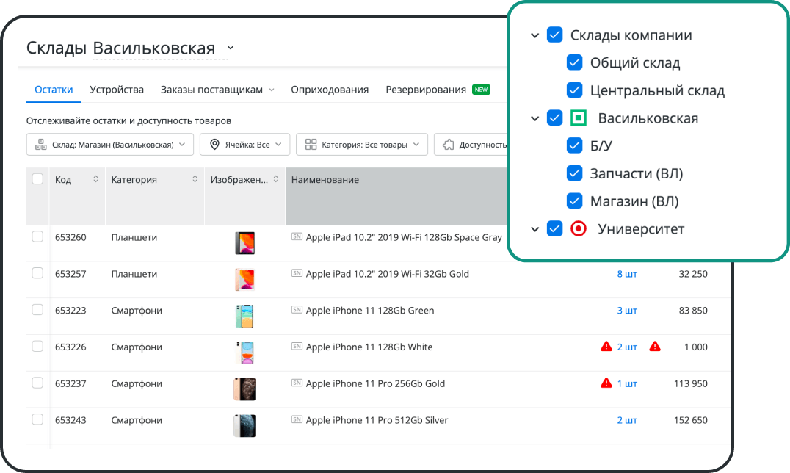Open the Ячейка: Все dropdown
Screen dimensions: 790x473
(x=244, y=144)
